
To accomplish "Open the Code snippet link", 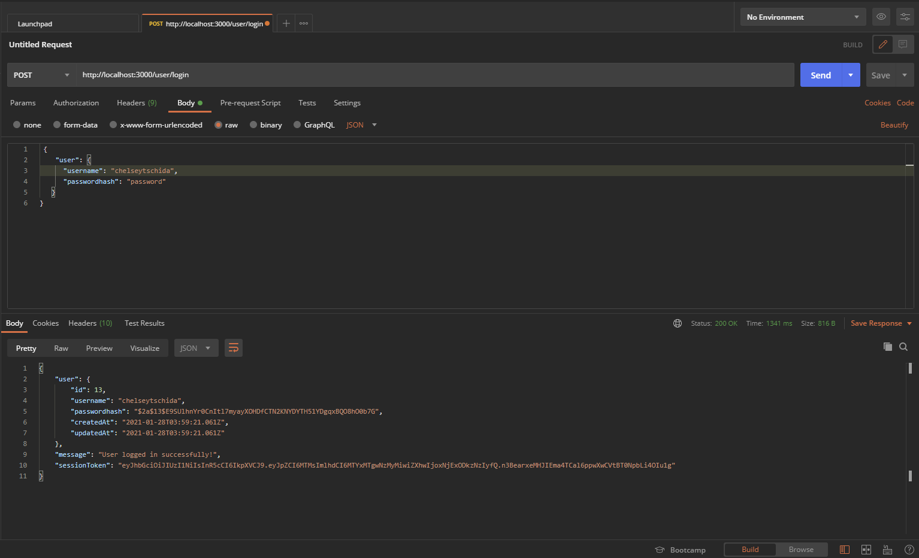I will [905, 103].
